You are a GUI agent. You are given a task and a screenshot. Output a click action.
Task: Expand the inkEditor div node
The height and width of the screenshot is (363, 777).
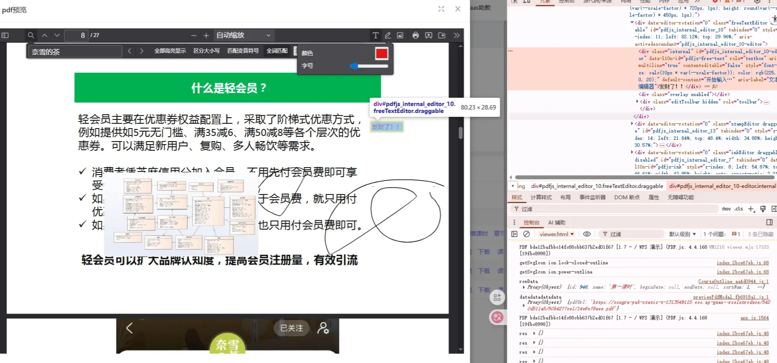pyautogui.click(x=632, y=152)
